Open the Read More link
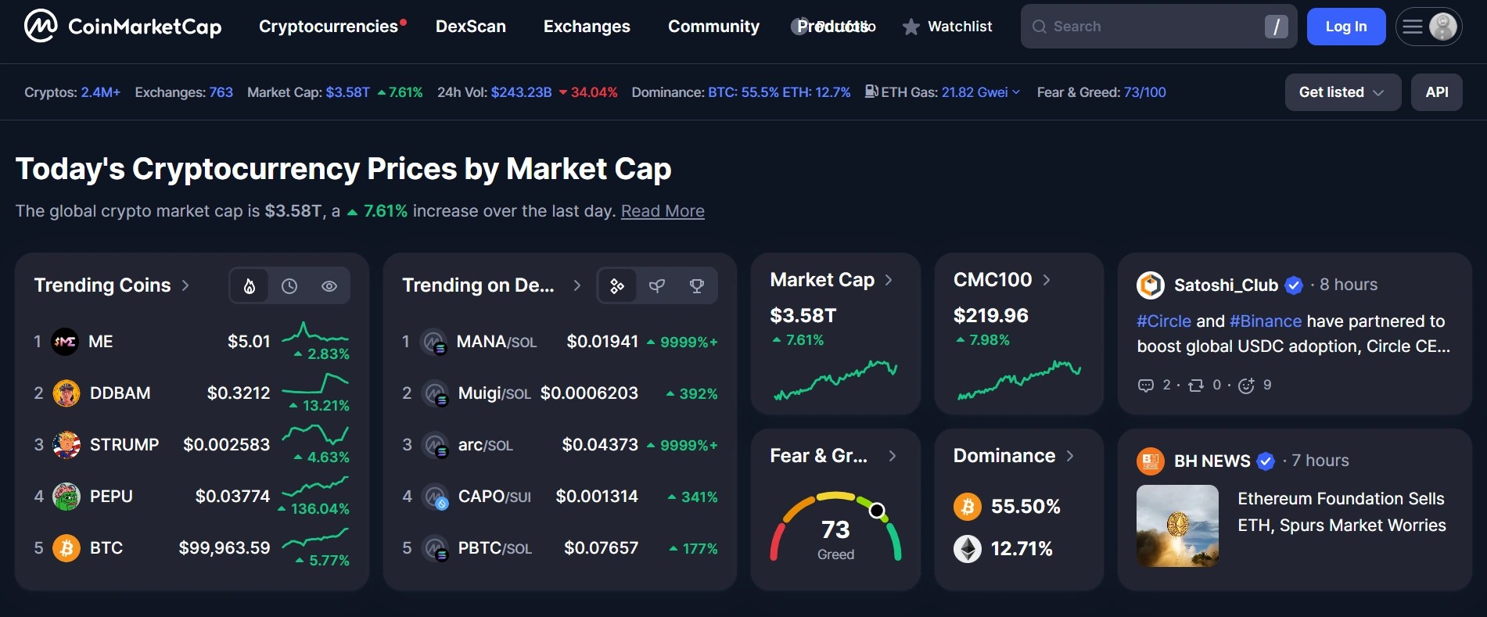 tap(662, 211)
